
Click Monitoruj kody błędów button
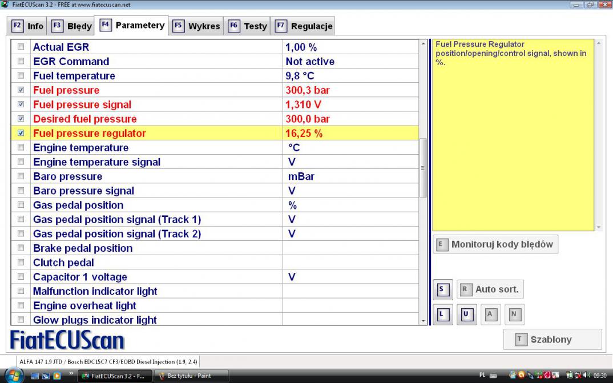pyautogui.click(x=495, y=244)
